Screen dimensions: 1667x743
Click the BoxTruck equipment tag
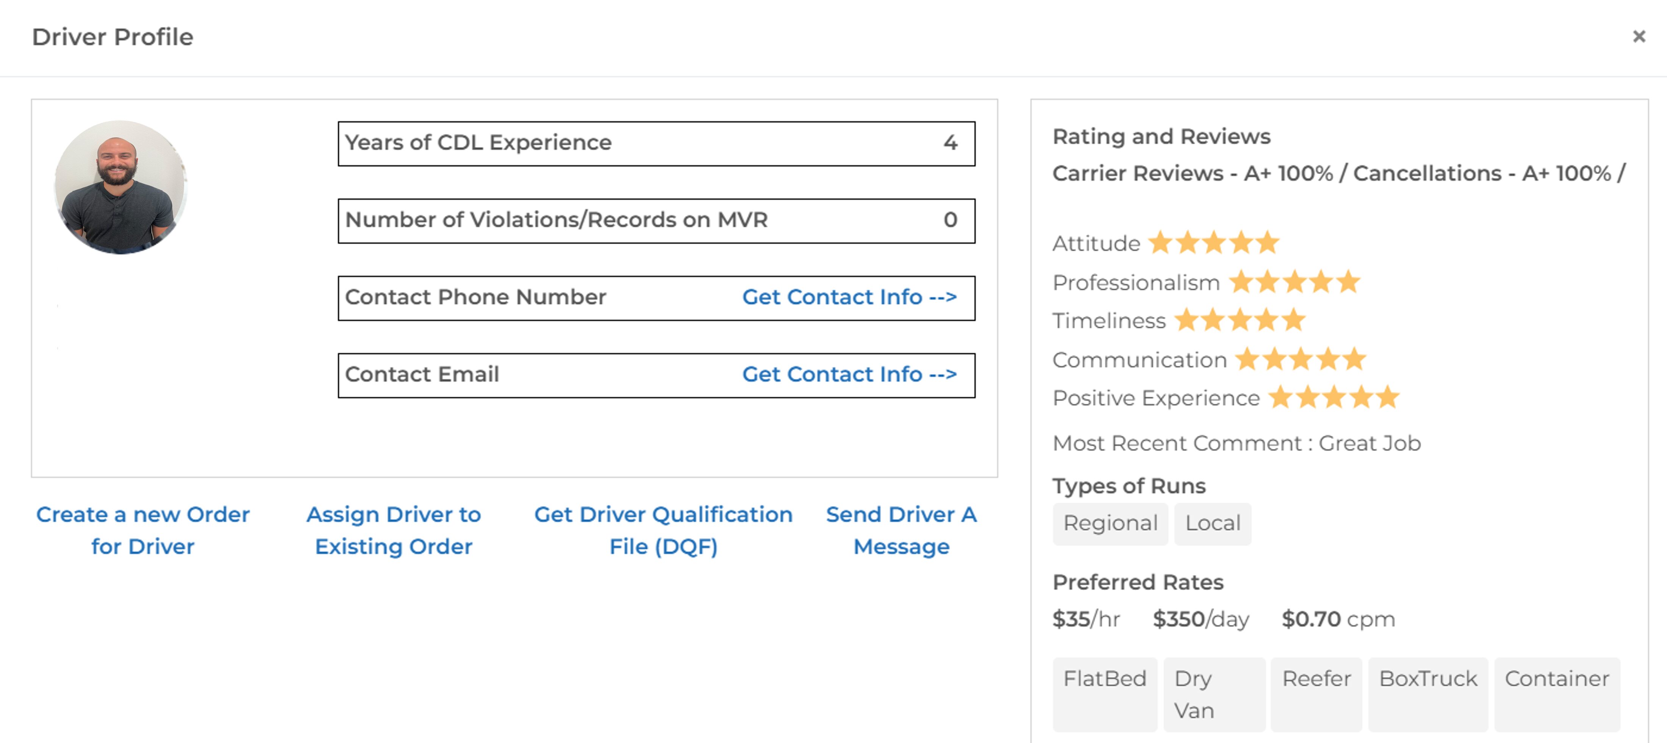[1428, 694]
